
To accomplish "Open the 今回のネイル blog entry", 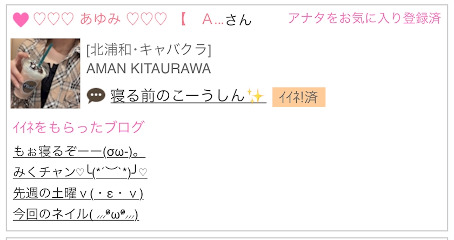I will coord(76,214).
